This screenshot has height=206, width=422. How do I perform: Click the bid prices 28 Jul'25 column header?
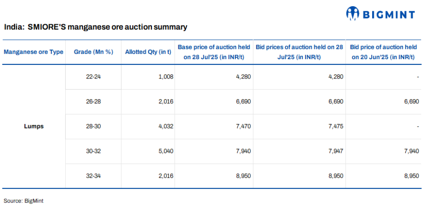[299, 52]
